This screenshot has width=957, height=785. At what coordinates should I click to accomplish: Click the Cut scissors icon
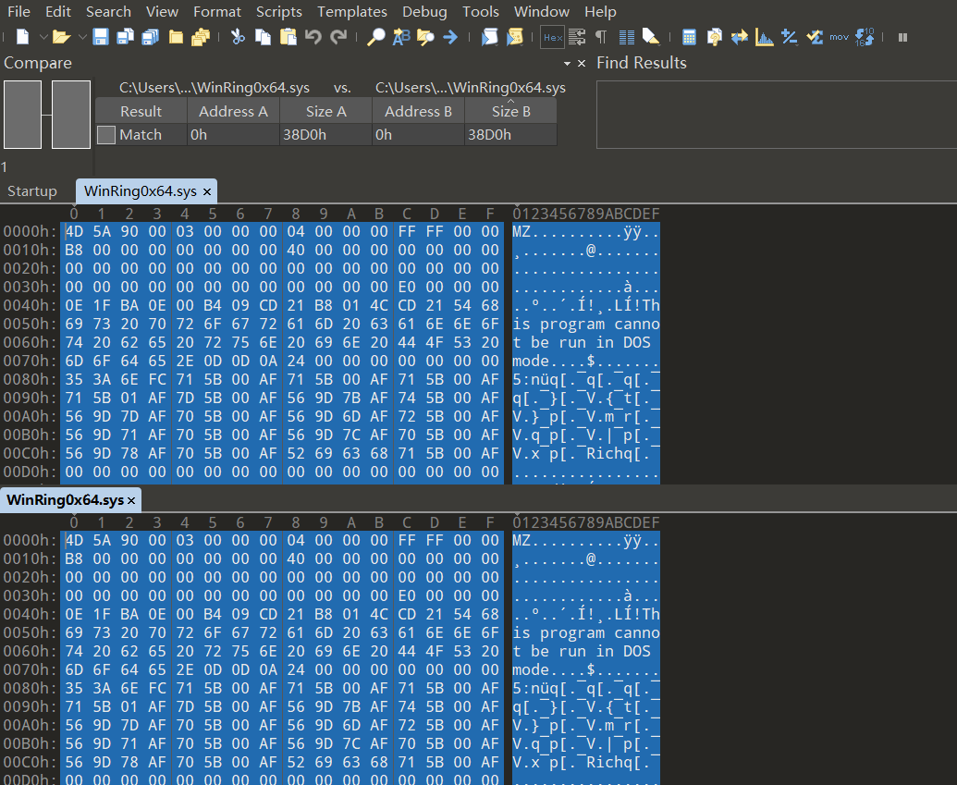coord(238,37)
